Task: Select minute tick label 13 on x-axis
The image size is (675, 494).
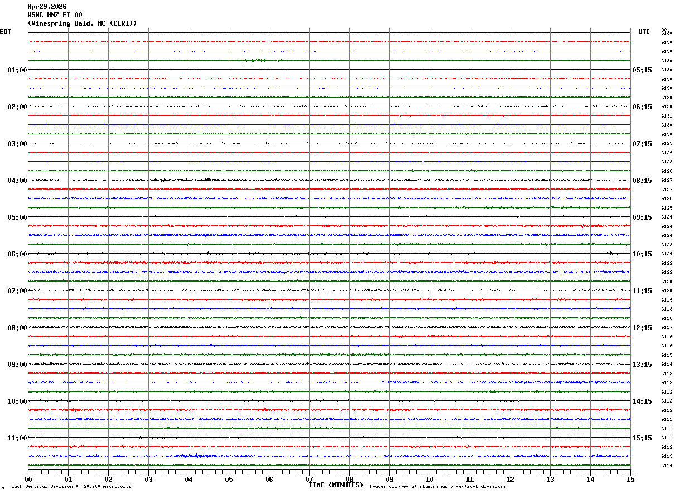Action: pyautogui.click(x=550, y=480)
